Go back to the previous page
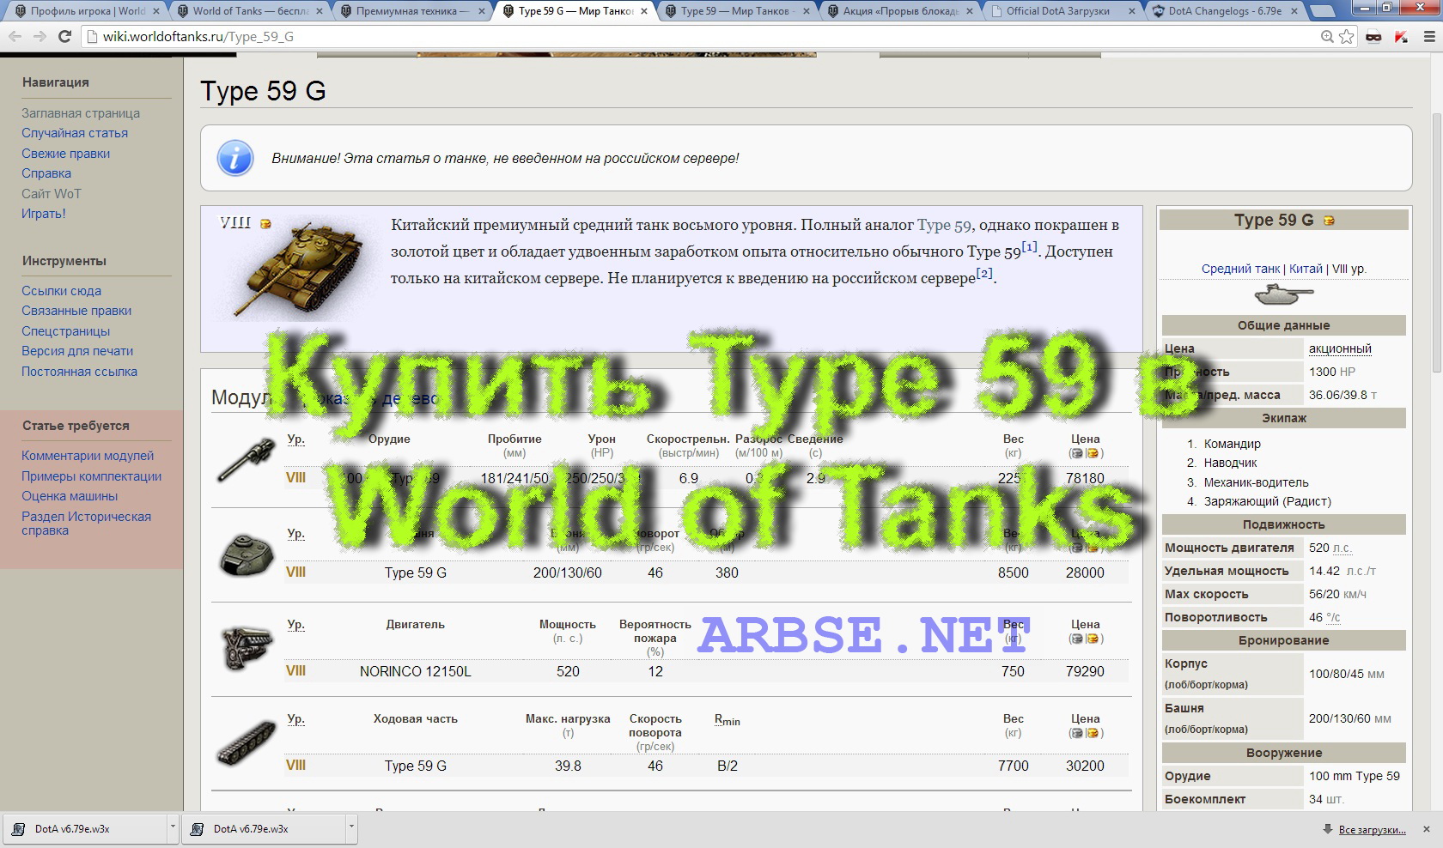The image size is (1443, 848). [15, 36]
